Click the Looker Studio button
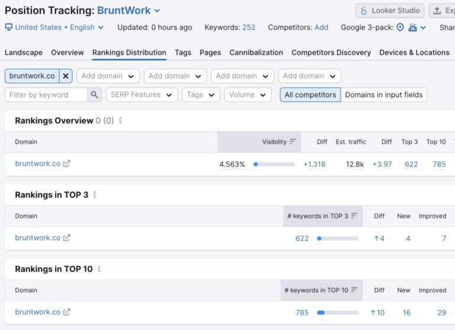This screenshot has height=330, width=455. coord(390,11)
